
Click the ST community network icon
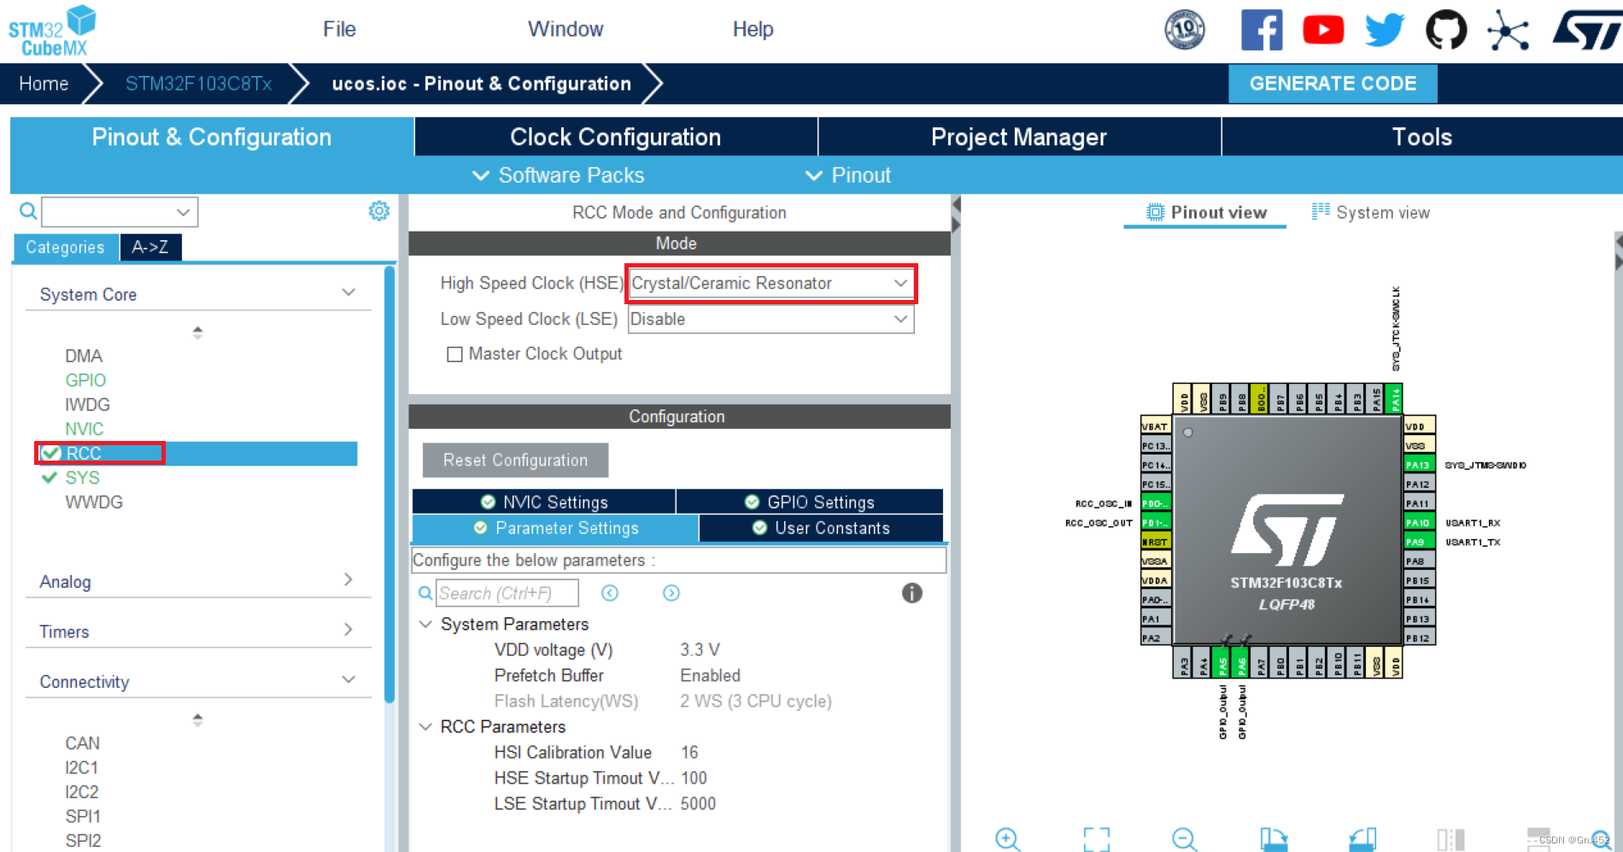pyautogui.click(x=1508, y=32)
